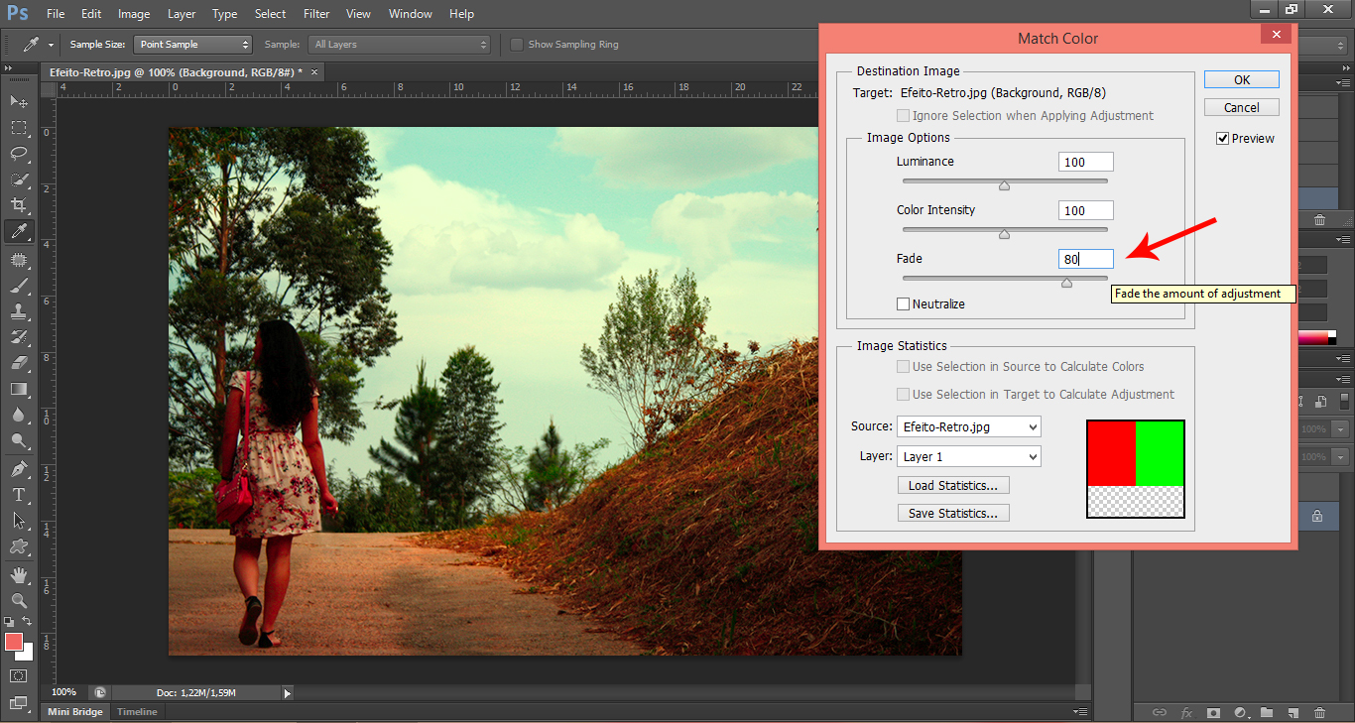Click OK in Match Color dialog

pyautogui.click(x=1242, y=79)
